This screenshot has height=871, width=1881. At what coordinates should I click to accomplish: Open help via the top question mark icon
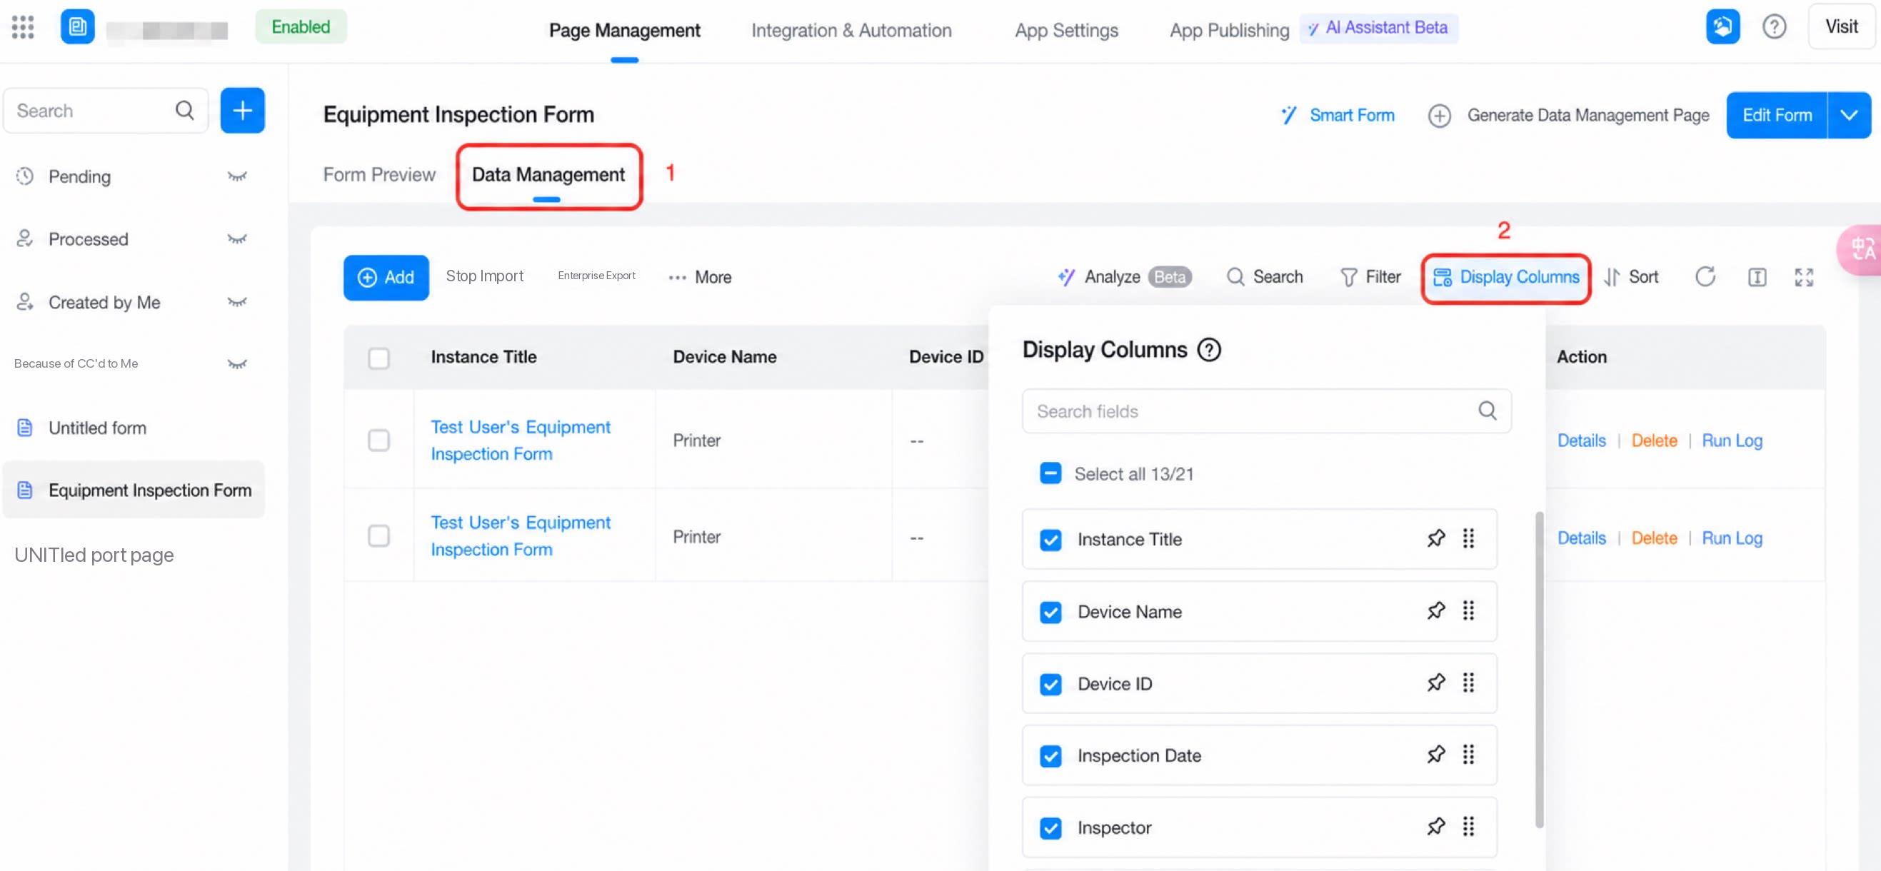pos(1774,27)
